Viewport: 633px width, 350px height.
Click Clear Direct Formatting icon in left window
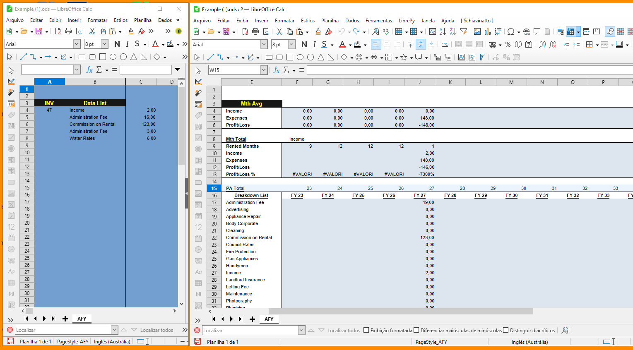[142, 31]
